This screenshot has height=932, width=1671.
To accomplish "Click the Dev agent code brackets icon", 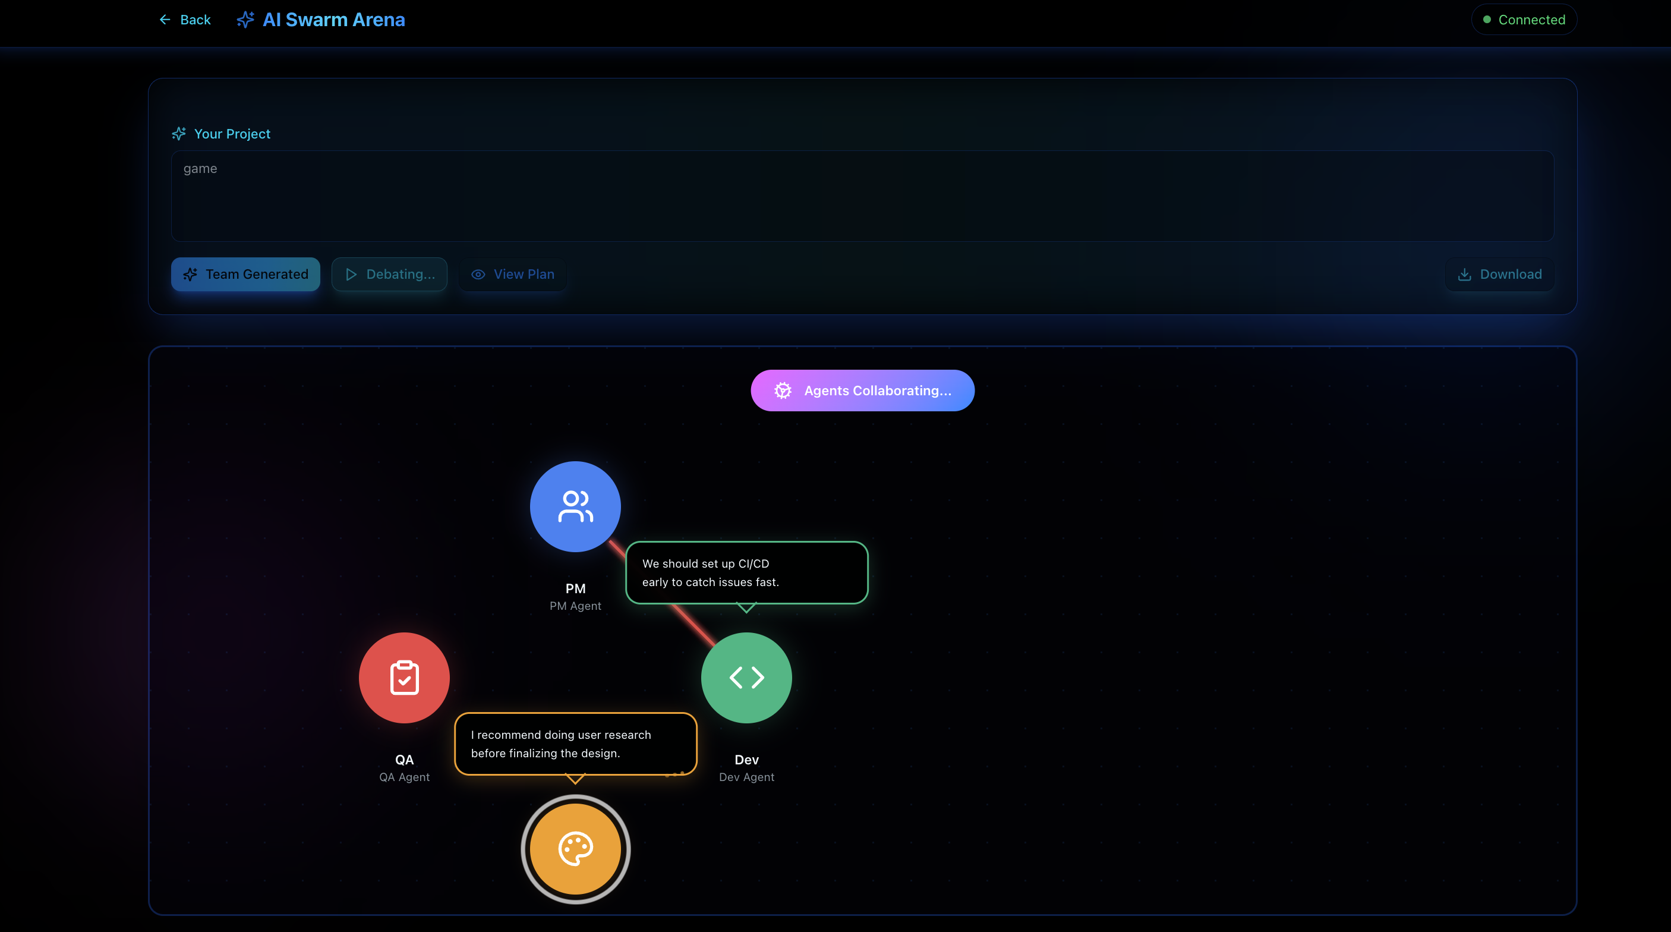I will coord(746,678).
